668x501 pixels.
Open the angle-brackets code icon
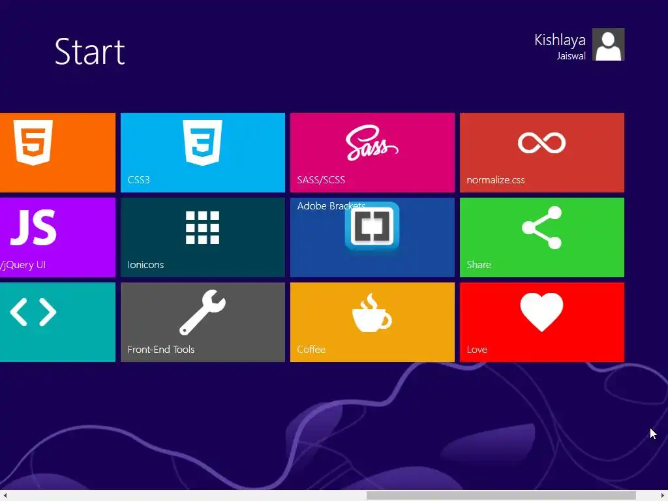(x=33, y=312)
